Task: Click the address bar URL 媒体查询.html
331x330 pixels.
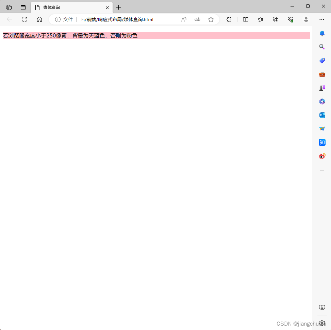Action: click(x=117, y=19)
